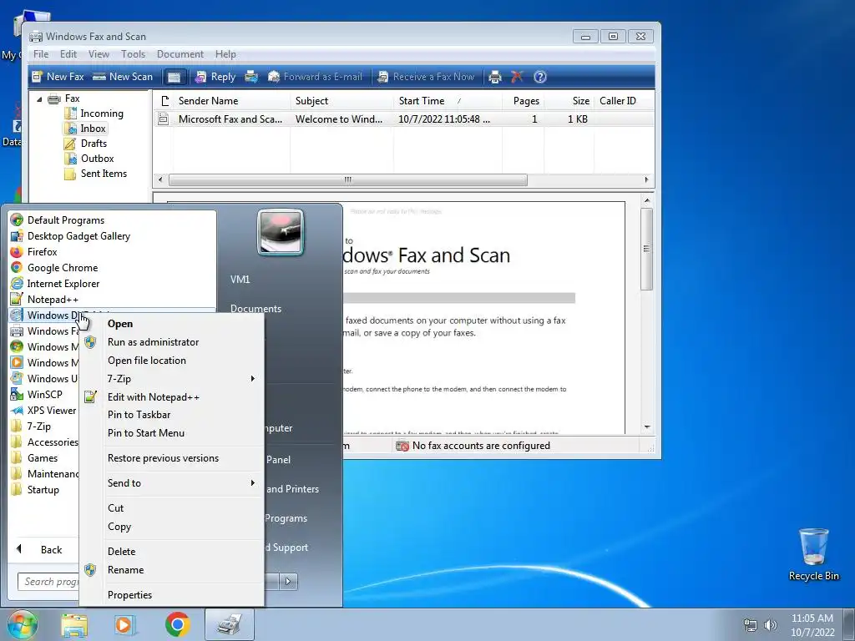This screenshot has width=855, height=641.
Task: Open Windows Explorer from the taskbar
Action: [x=74, y=624]
